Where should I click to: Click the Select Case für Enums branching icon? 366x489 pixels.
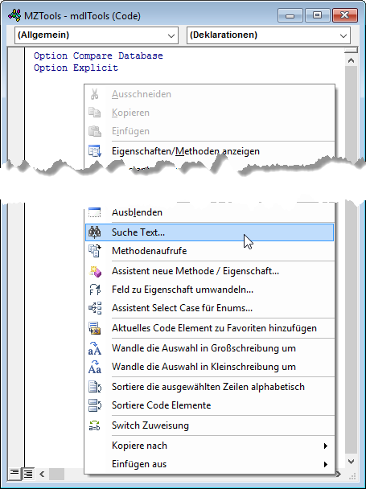tap(95, 308)
